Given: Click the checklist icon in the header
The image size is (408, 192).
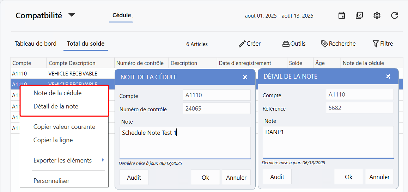Looking at the screenshot, I should (x=359, y=15).
